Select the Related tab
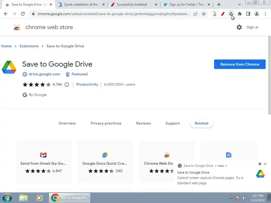 pos(201,123)
